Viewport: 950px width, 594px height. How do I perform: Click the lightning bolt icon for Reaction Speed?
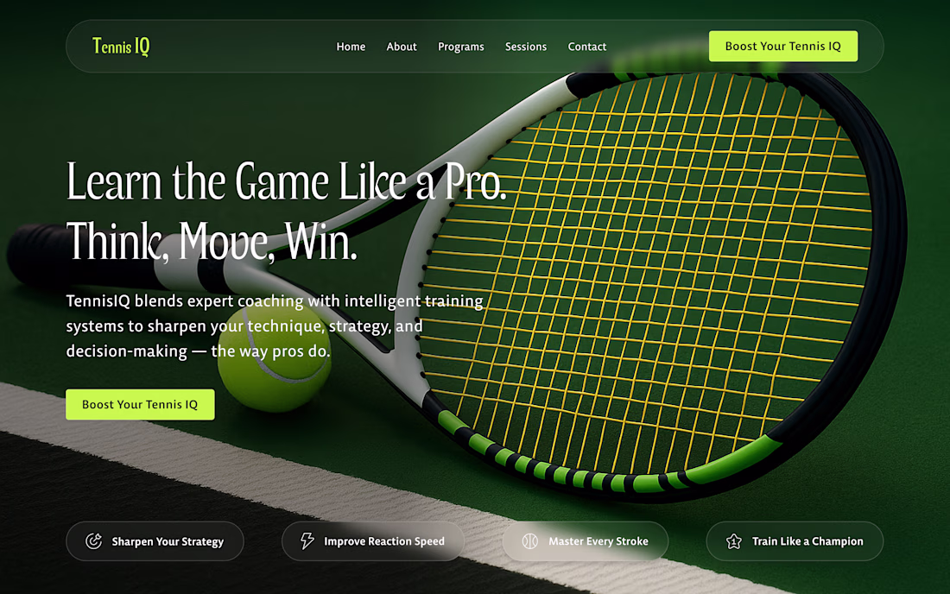point(307,540)
